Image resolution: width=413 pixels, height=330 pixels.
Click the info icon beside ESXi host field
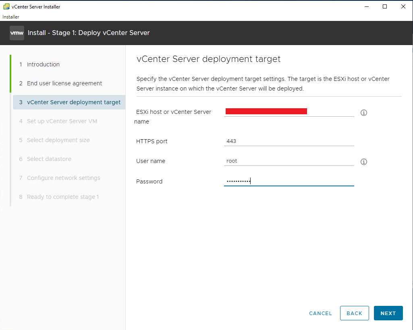pos(364,113)
